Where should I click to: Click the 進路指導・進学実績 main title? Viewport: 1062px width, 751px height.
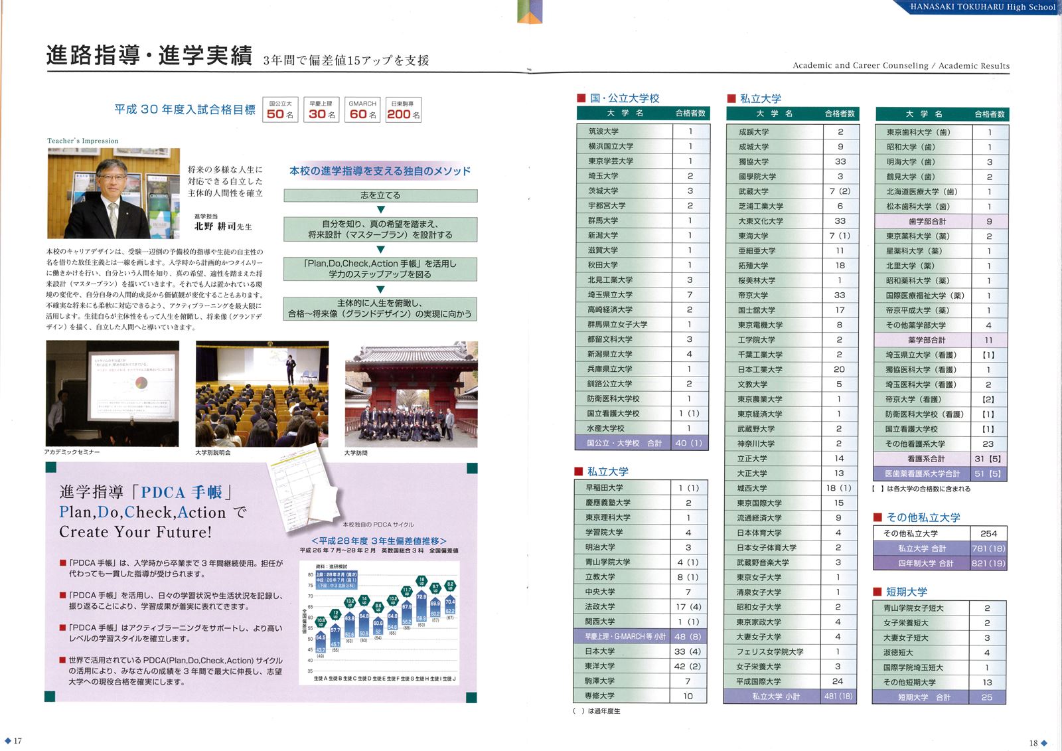tap(149, 55)
